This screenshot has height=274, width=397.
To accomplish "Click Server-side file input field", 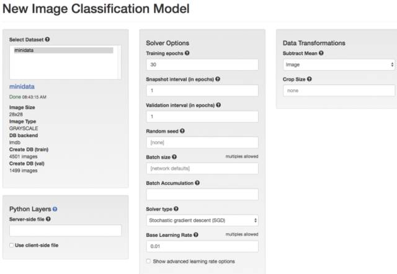I will [x=65, y=231].
